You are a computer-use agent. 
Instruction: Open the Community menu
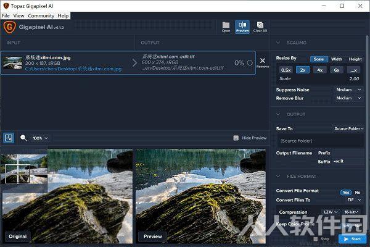click(x=41, y=15)
